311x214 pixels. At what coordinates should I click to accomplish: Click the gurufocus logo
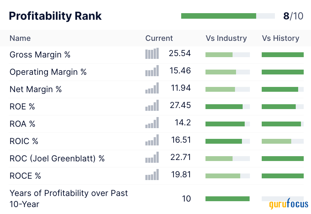point(289,204)
